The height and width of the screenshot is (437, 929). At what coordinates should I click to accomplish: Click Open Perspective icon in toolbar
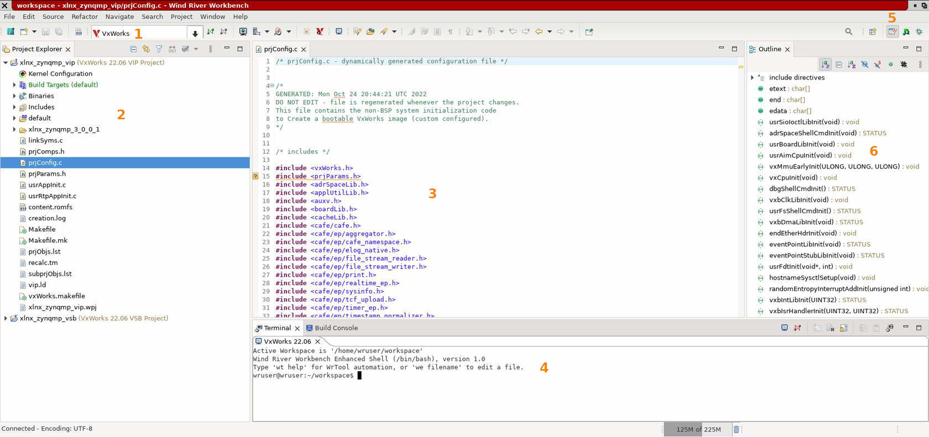pos(873,32)
